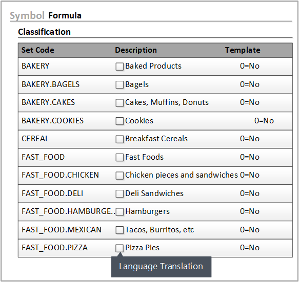Select the FAST_FOOD.MEXICAN set code
299x282 pixels.
pyautogui.click(x=62, y=230)
